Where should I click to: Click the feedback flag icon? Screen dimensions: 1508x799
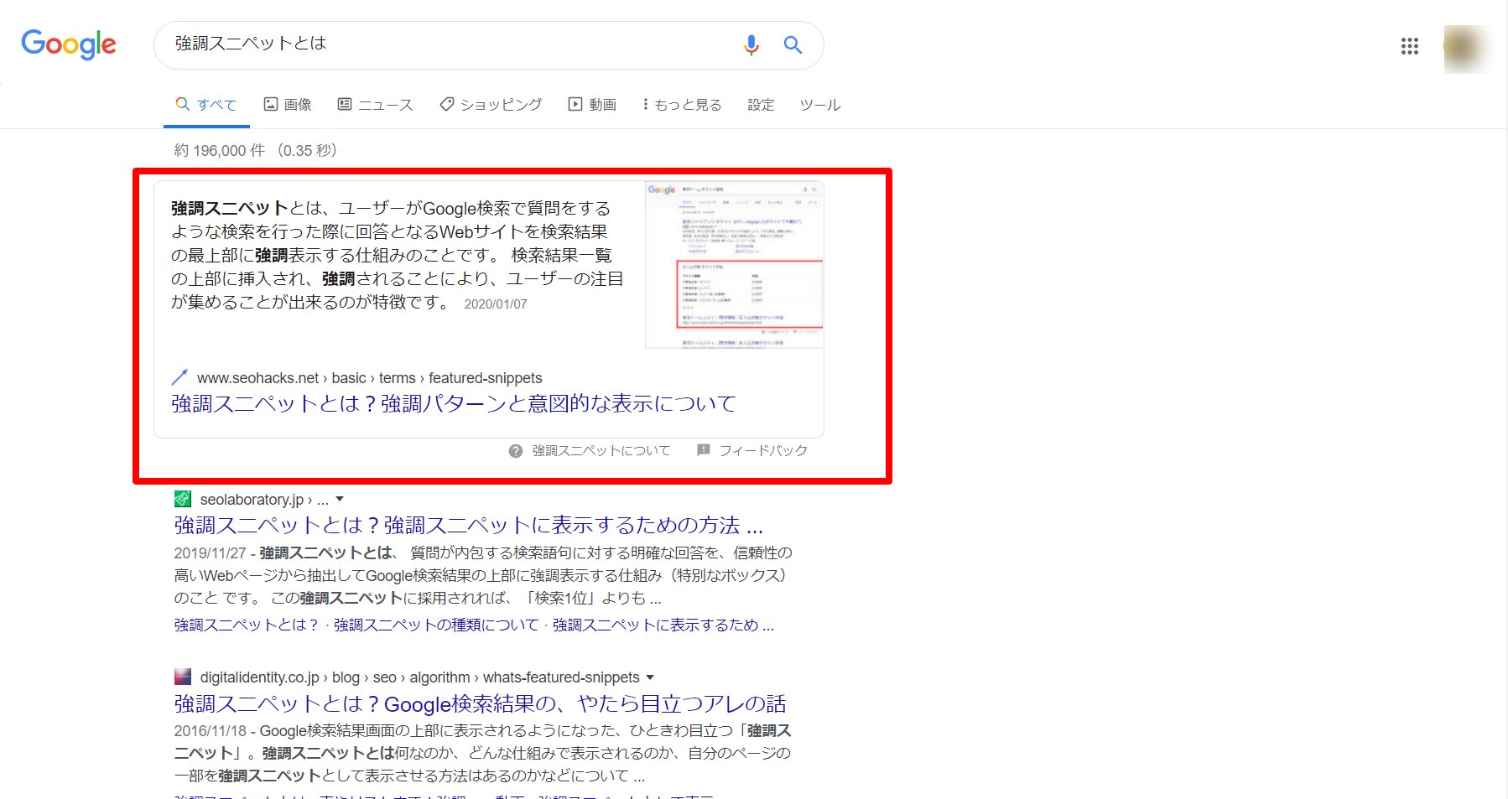tap(704, 450)
